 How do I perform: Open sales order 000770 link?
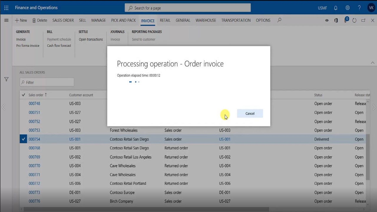click(34, 166)
